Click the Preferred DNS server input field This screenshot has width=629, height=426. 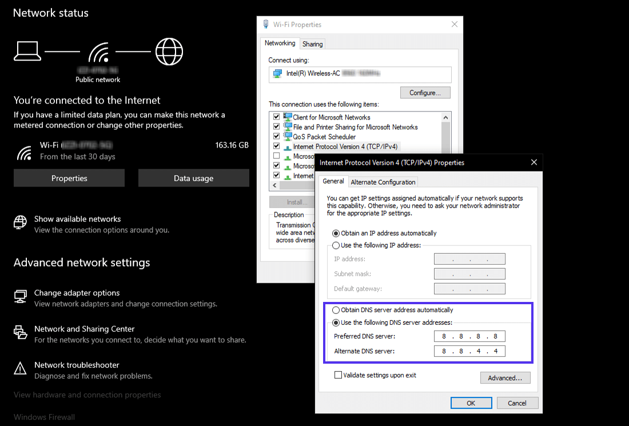[x=469, y=336]
